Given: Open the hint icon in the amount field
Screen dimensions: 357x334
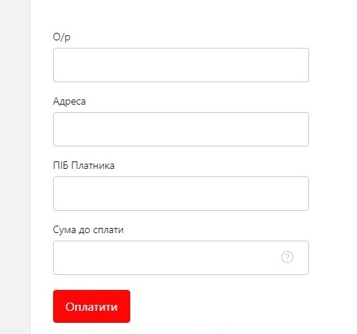Looking at the screenshot, I should coord(287,257).
